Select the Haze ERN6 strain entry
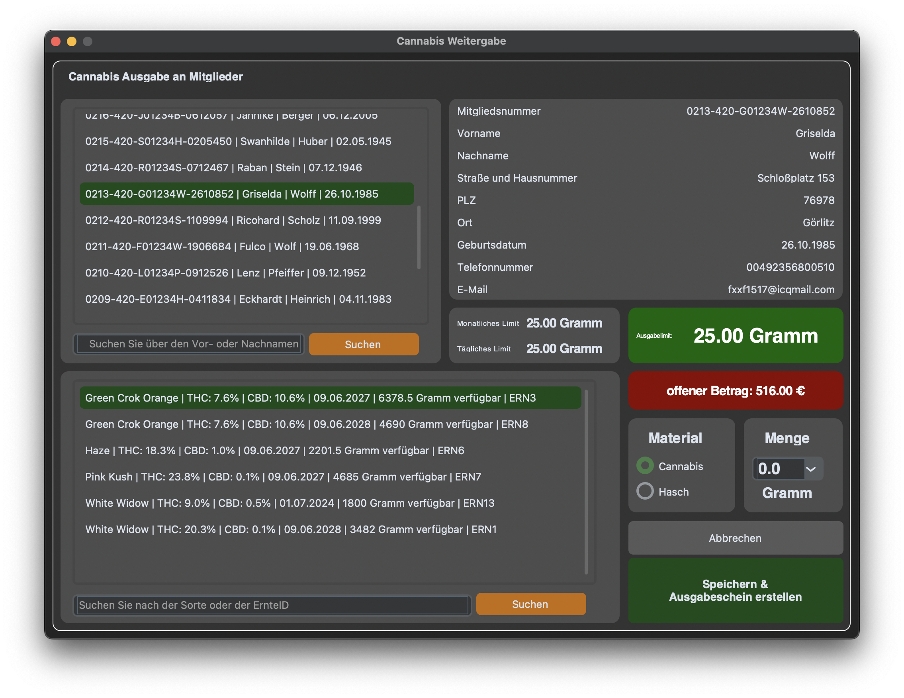The image size is (904, 698). 274,451
